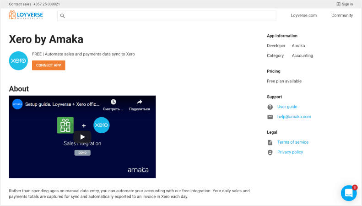Click the 'App information' heading
The image size is (362, 206).
[x=282, y=36]
